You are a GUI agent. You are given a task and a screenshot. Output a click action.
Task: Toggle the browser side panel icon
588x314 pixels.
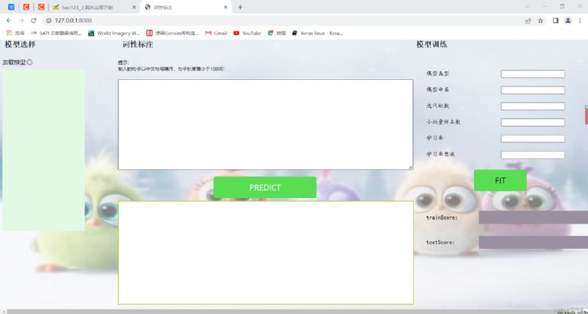556,21
